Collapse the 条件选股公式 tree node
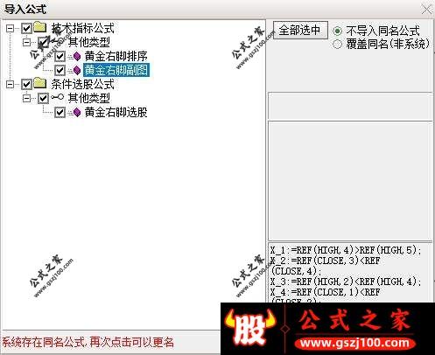 (x=11, y=85)
